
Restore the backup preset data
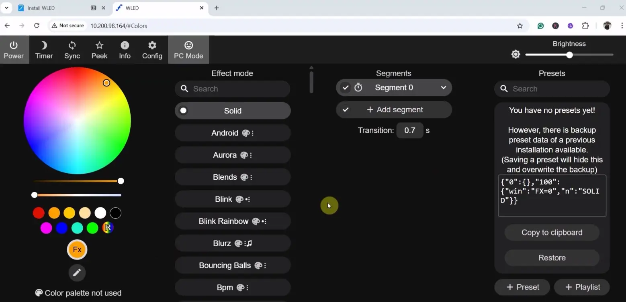(x=552, y=257)
